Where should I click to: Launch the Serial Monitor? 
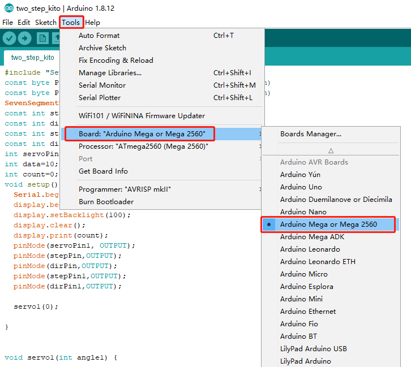[162, 85]
